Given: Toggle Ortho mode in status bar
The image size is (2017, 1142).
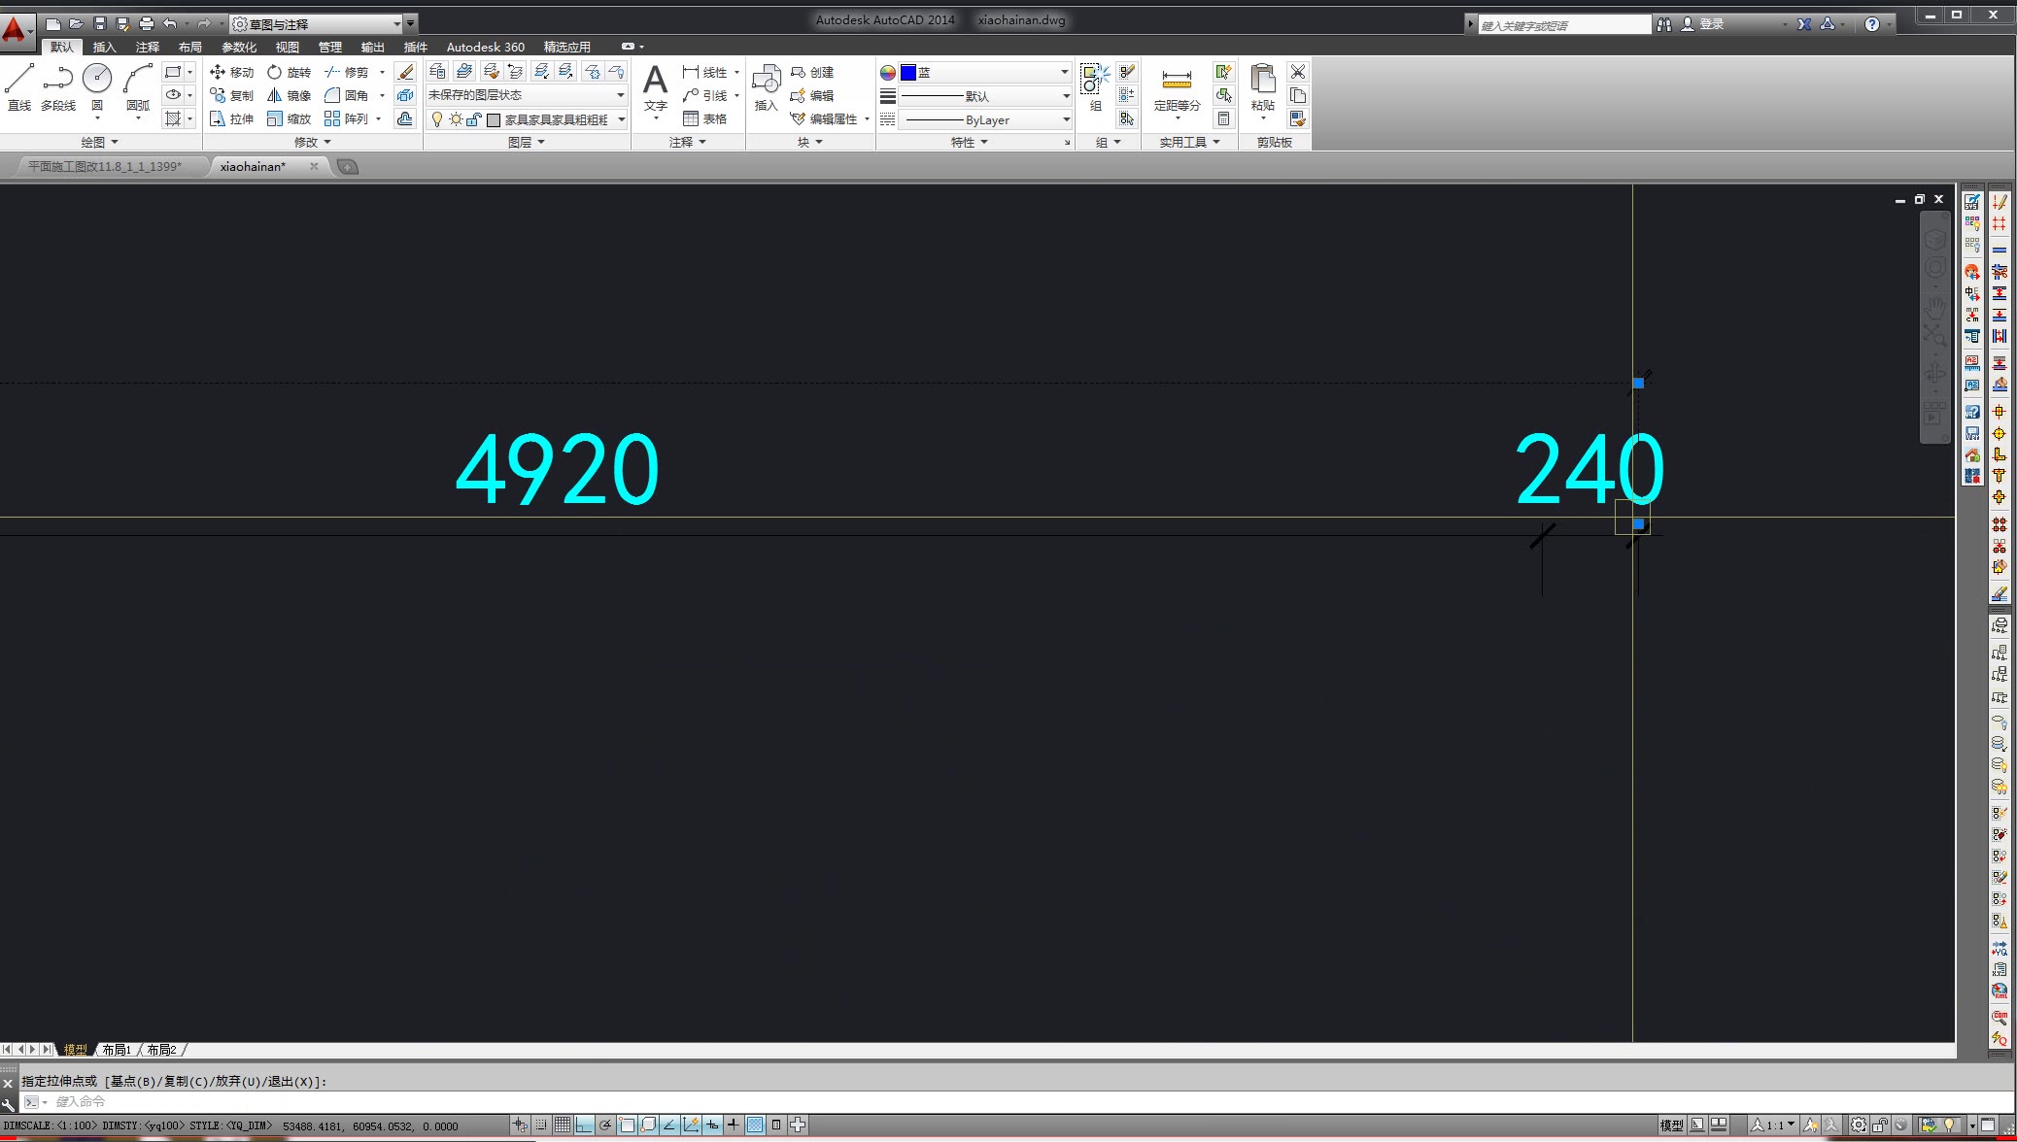Looking at the screenshot, I should 584,1125.
